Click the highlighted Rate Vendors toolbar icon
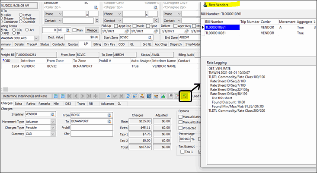This screenshot has height=173, width=317. 185,96
